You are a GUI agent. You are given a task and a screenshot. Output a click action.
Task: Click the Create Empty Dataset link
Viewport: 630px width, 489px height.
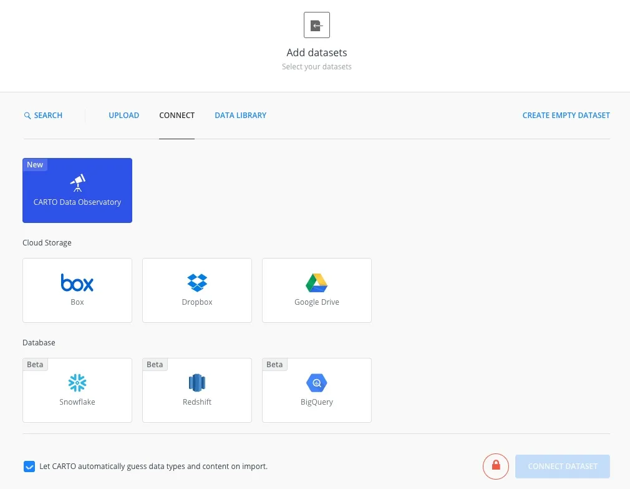[x=566, y=116]
